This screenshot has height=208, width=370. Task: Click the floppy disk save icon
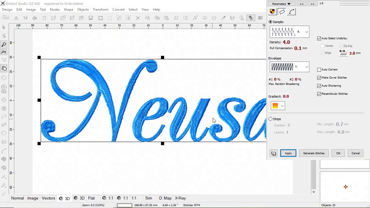pos(91,18)
